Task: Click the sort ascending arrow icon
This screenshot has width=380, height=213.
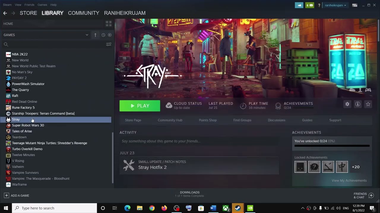Action: click(95, 35)
